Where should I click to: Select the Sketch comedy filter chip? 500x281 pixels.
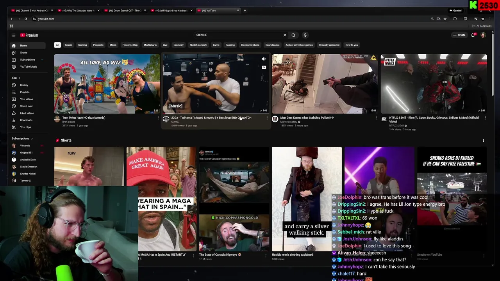[198, 45]
